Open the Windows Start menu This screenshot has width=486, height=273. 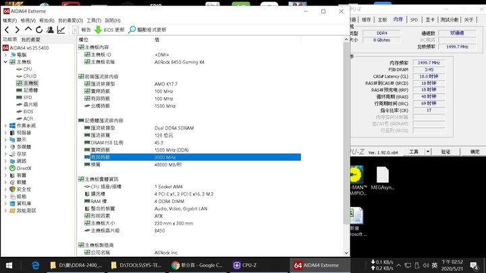[x=9, y=266]
